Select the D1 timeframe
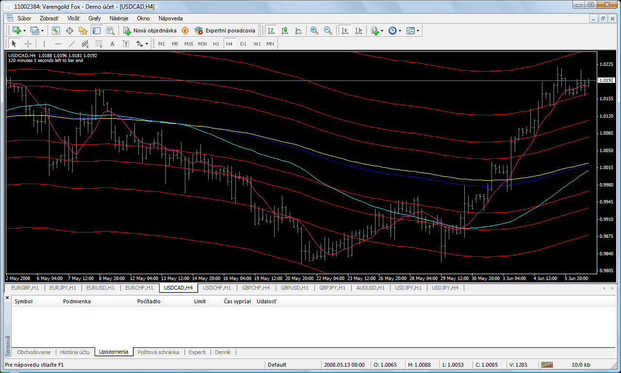The width and height of the screenshot is (621, 373). point(243,44)
